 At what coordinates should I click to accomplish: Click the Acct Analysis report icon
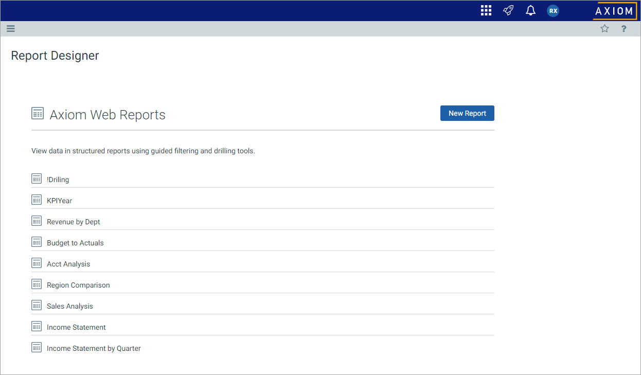point(37,263)
